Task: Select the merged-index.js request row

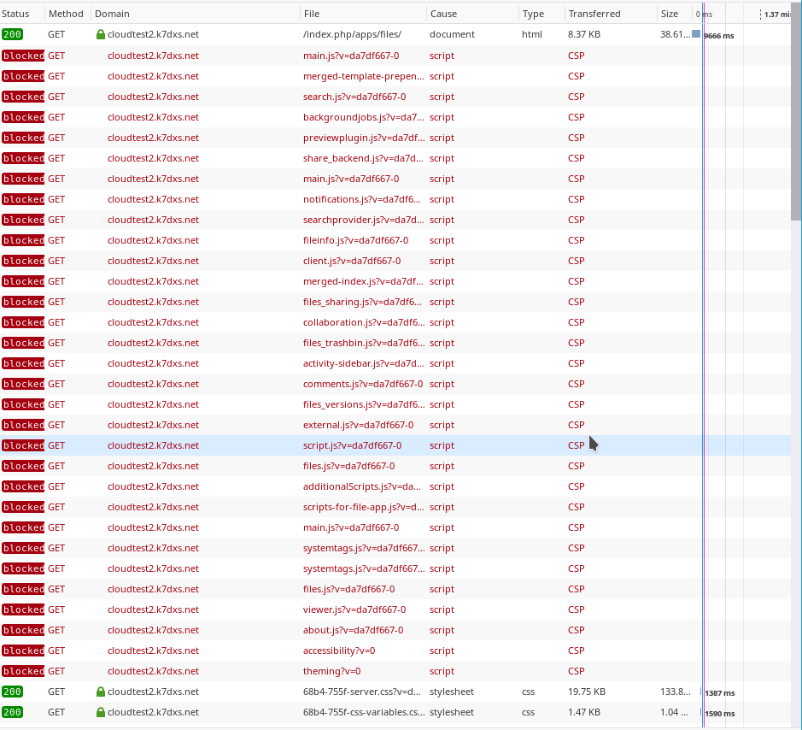Action: (342, 281)
